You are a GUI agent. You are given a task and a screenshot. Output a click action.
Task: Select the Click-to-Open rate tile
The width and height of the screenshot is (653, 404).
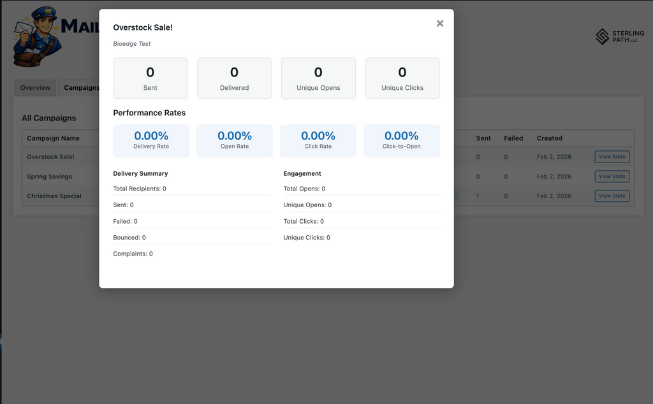pyautogui.click(x=402, y=140)
